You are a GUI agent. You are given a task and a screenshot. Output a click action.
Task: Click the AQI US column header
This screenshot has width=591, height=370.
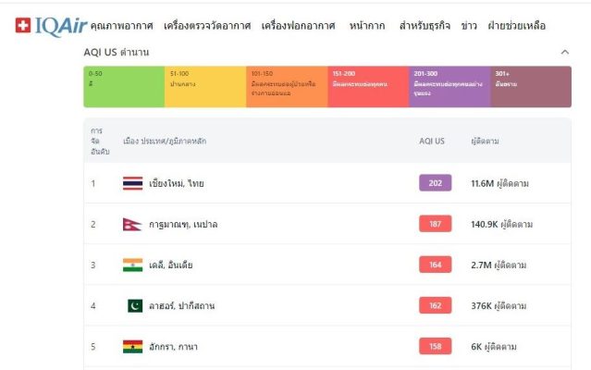pyautogui.click(x=432, y=141)
